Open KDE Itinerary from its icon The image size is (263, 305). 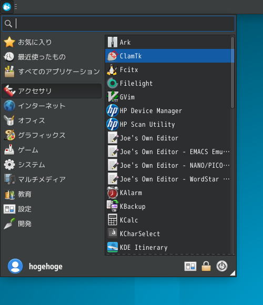113,247
